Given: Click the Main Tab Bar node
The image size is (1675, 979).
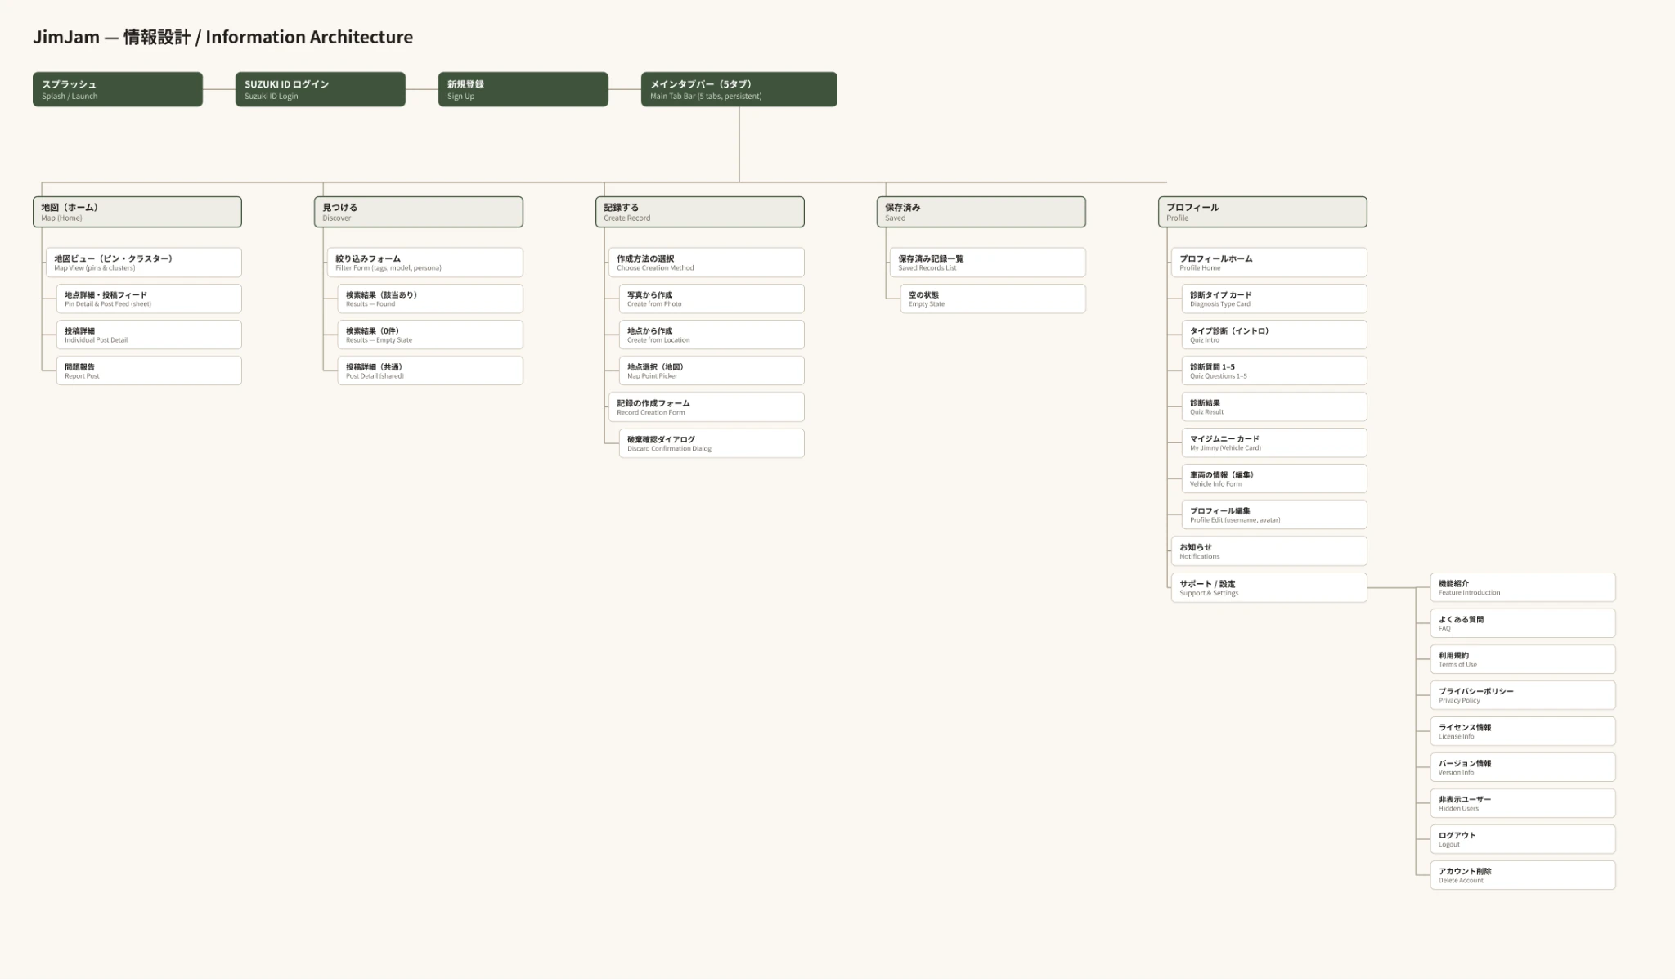Looking at the screenshot, I should tap(739, 89).
